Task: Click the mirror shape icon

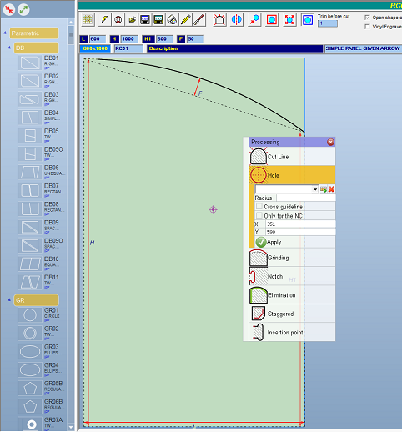Action: click(237, 20)
